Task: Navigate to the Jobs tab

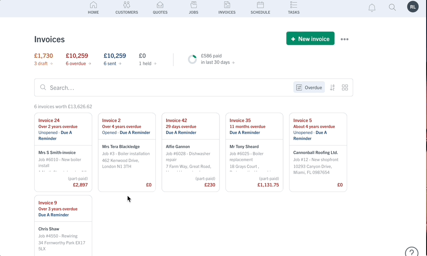Action: click(x=193, y=8)
